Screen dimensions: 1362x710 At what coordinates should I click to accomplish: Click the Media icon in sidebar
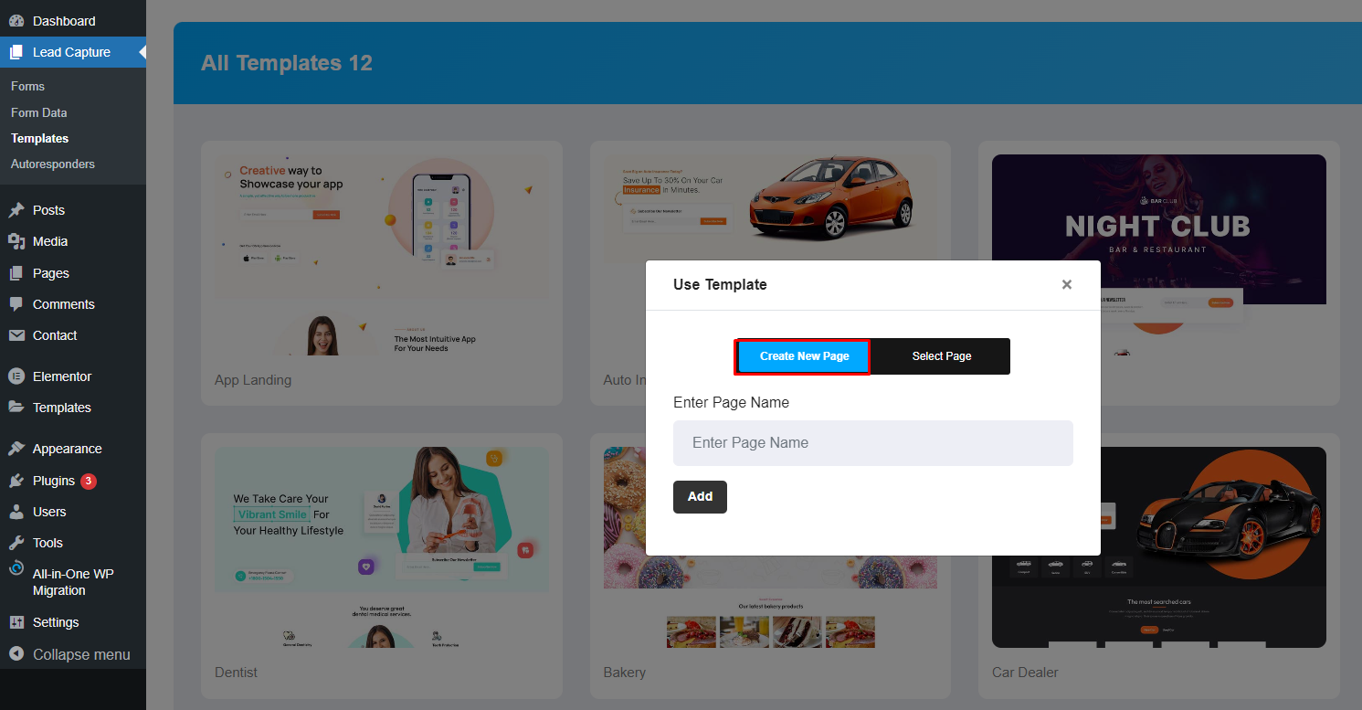pyautogui.click(x=16, y=241)
